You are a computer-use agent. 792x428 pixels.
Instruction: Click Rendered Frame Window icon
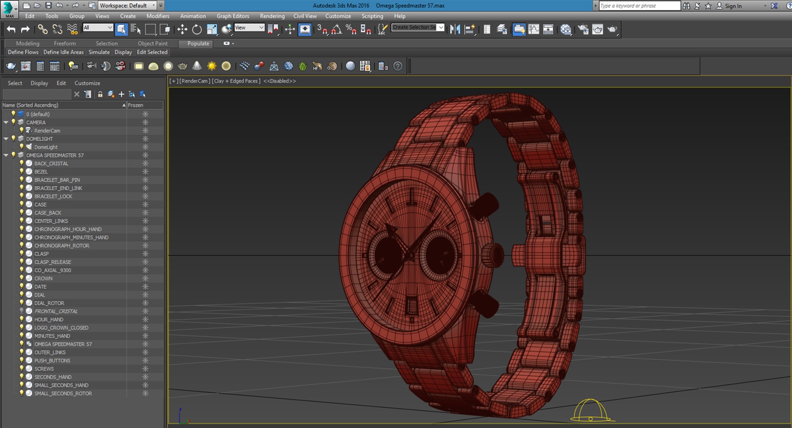[x=598, y=29]
